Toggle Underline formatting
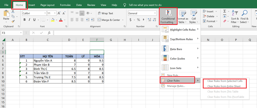Screen dimensions: 257x108 point(34,20)
